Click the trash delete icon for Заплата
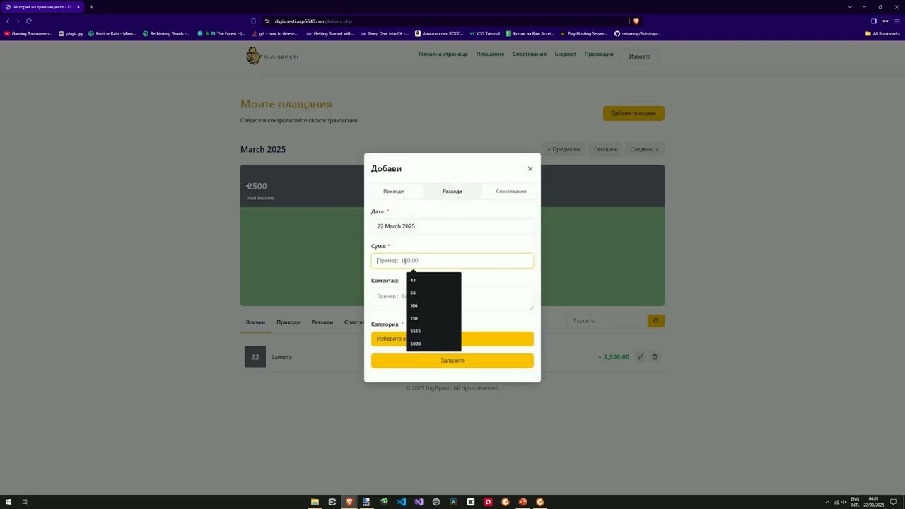905x509 pixels. [x=655, y=357]
